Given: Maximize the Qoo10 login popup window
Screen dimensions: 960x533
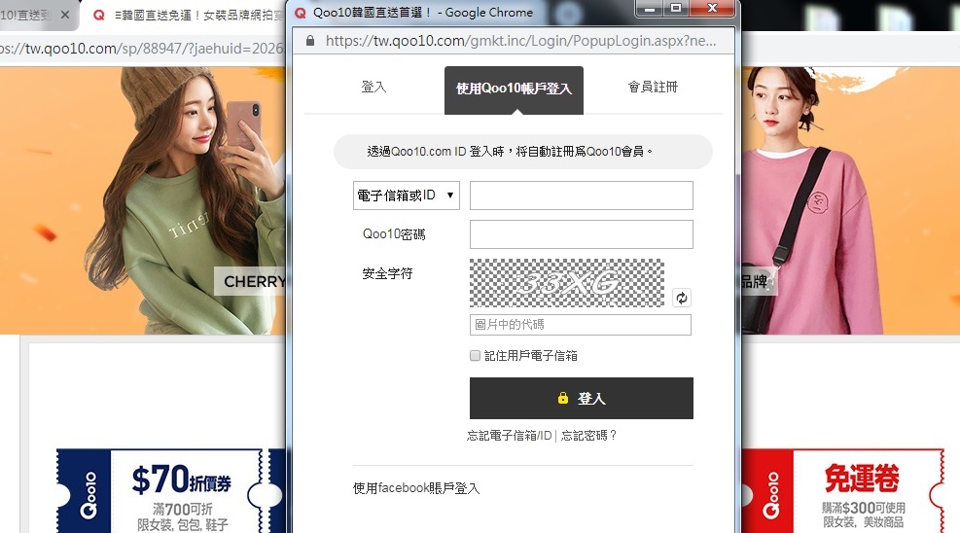Looking at the screenshot, I should pyautogui.click(x=676, y=8).
